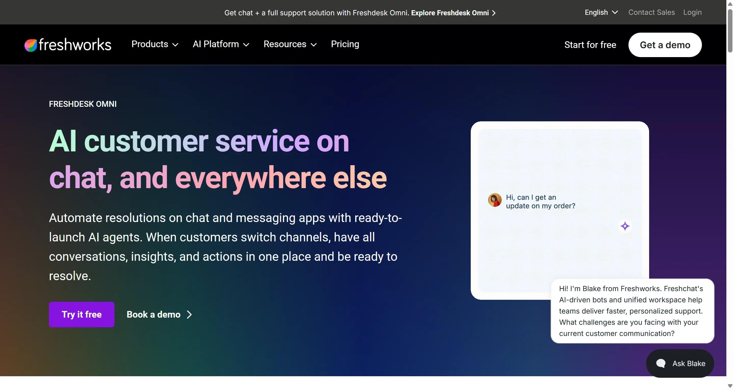
Task: Expand the Products menu
Action: pos(155,44)
